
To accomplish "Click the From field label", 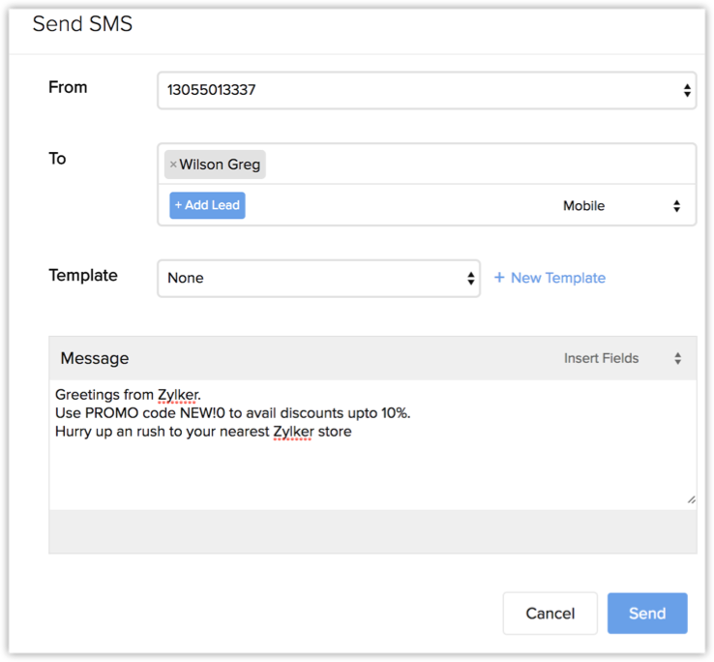I will point(68,87).
